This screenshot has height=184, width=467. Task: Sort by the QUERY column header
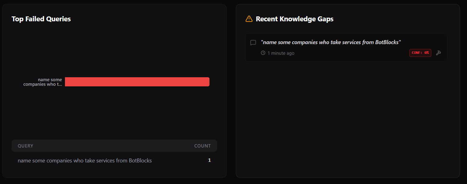(x=25, y=146)
